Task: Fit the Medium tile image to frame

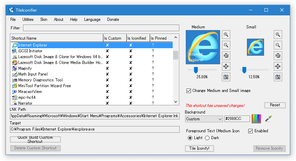Action: 226,56
